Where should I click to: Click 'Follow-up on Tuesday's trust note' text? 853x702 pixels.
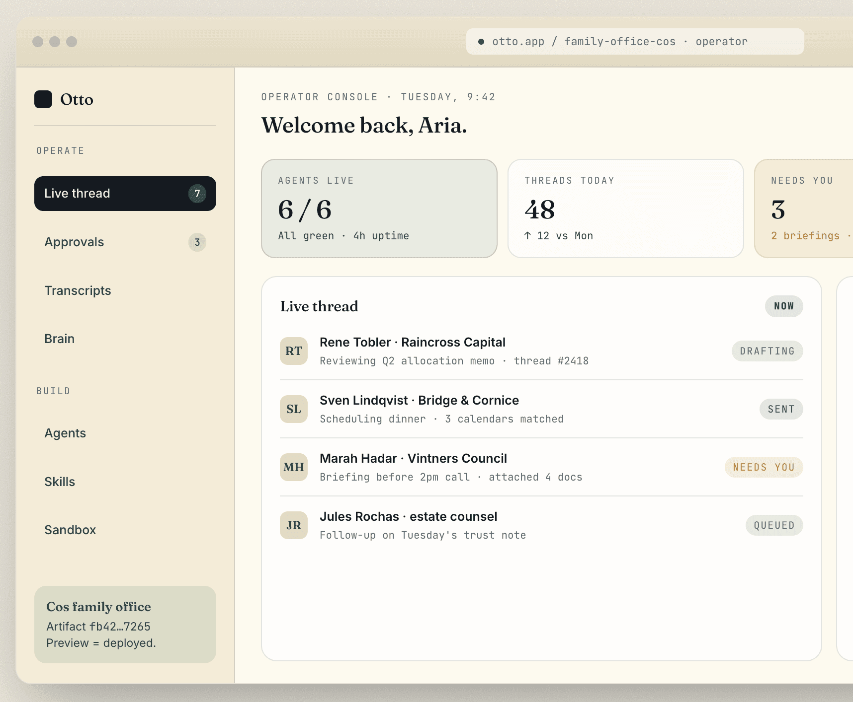[x=423, y=535]
